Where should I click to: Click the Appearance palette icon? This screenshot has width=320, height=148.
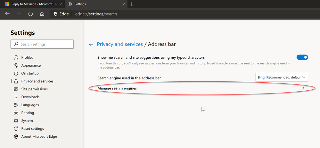pos(16,65)
